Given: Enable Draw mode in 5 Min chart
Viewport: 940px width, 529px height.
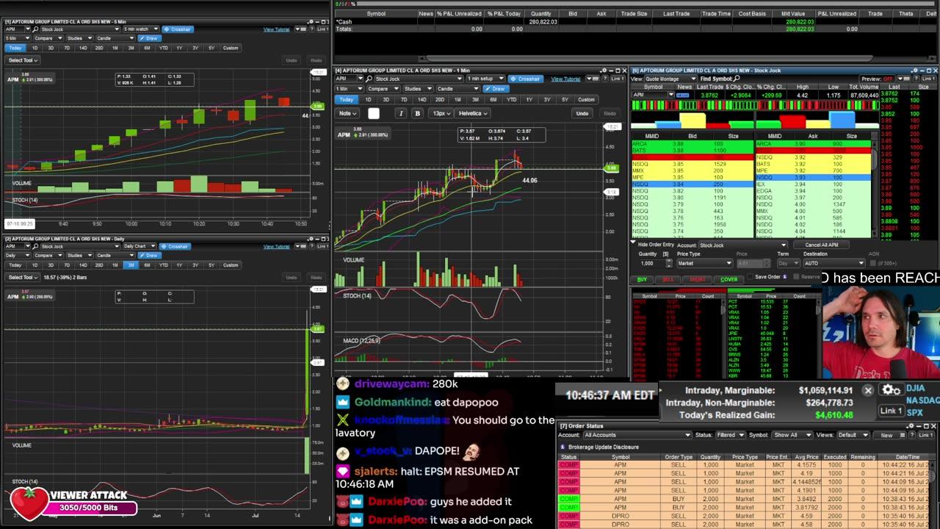Looking at the screenshot, I should pyautogui.click(x=150, y=38).
